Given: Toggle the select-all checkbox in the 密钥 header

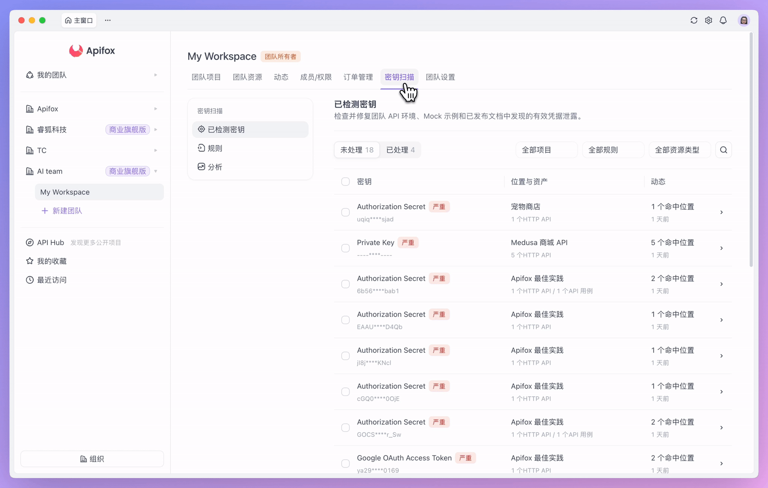Looking at the screenshot, I should click(x=346, y=182).
